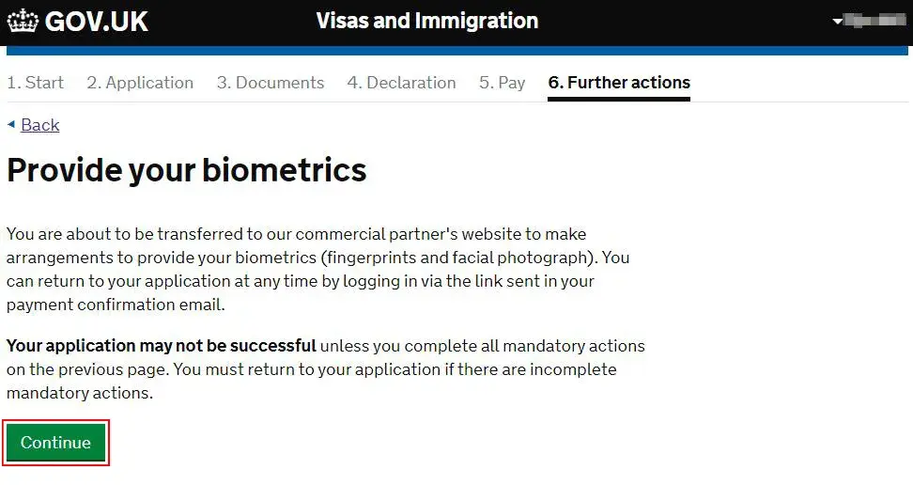Click the blue bar below the header

(x=458, y=51)
